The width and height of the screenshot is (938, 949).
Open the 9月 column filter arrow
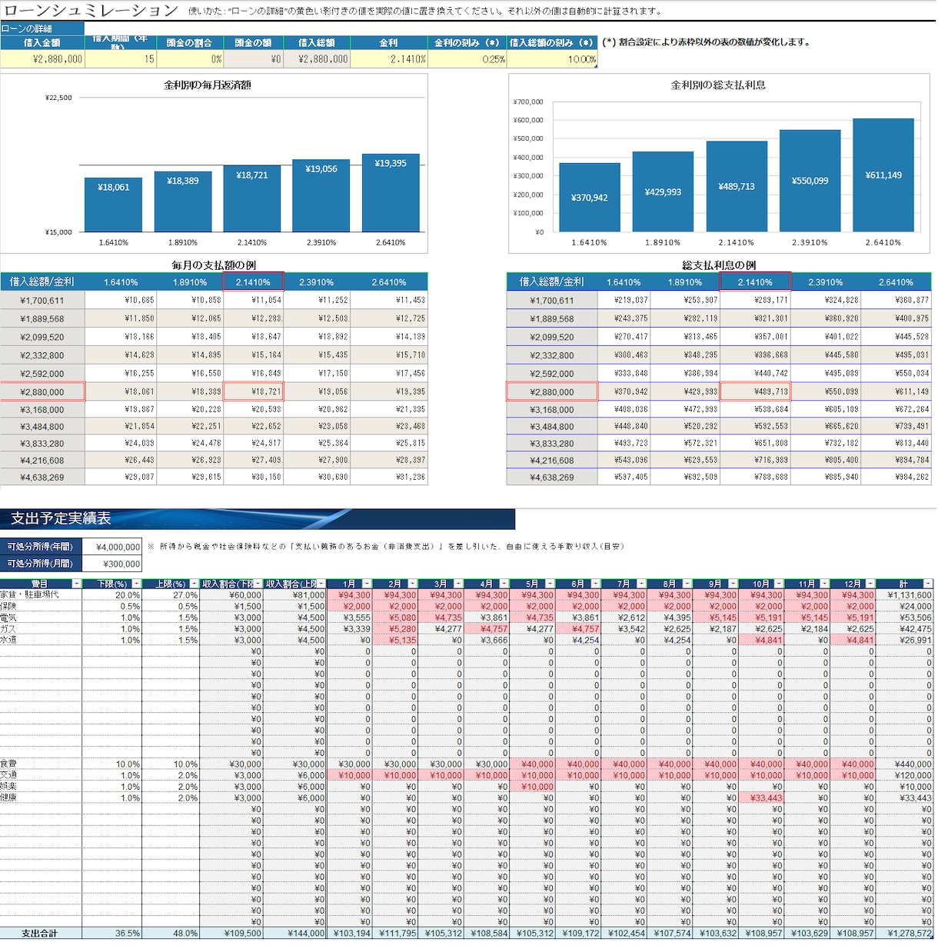[x=733, y=584]
